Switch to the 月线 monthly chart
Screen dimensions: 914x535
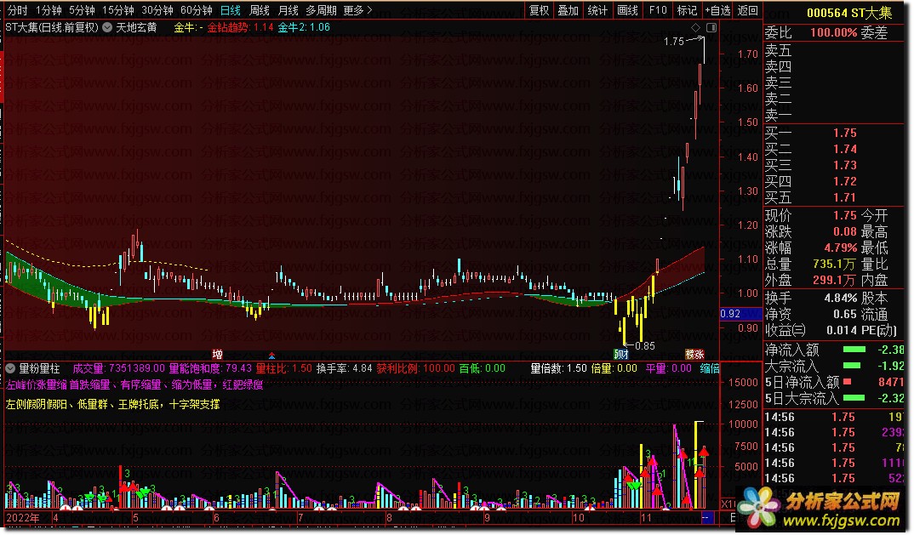point(288,10)
